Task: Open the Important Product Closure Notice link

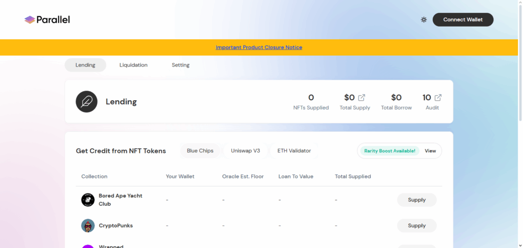Action: click(259, 48)
